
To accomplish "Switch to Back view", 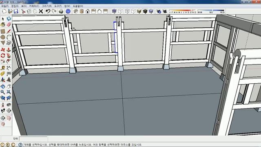I will (100, 11).
